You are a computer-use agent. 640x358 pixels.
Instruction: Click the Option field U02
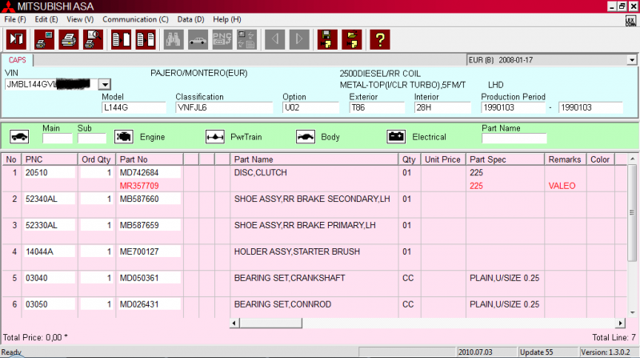310,107
